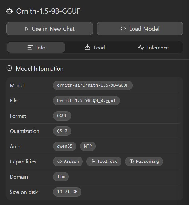Open the Inference tab
The height and width of the screenshot is (205, 189).
tap(153, 48)
